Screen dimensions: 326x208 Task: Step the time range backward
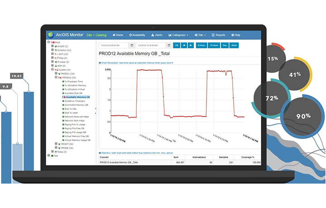(184, 45)
